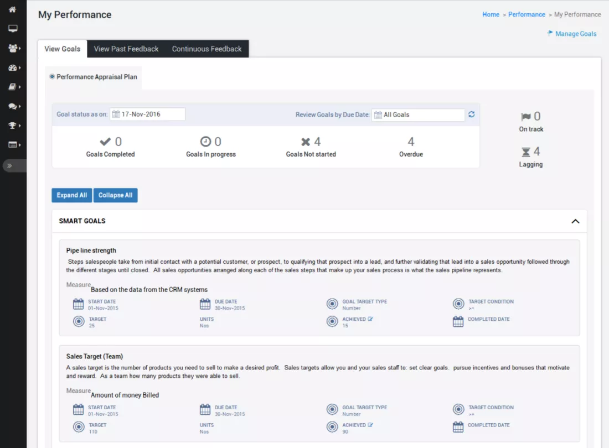Screen dimensions: 609x448
Task: Open the dashboard gauge sidebar menu
Action: [13, 67]
